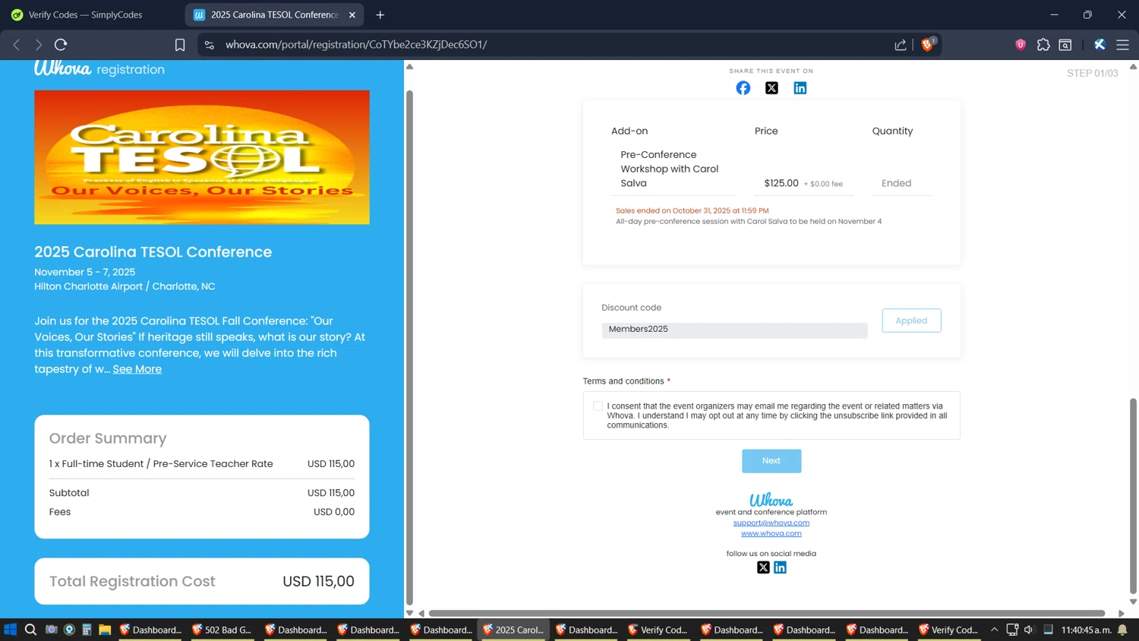Click the Applied discount button
Screen dimensions: 1139x641
(911, 320)
